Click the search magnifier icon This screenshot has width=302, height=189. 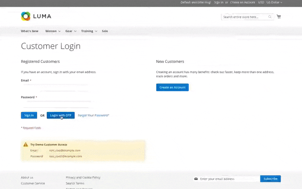[270, 17]
